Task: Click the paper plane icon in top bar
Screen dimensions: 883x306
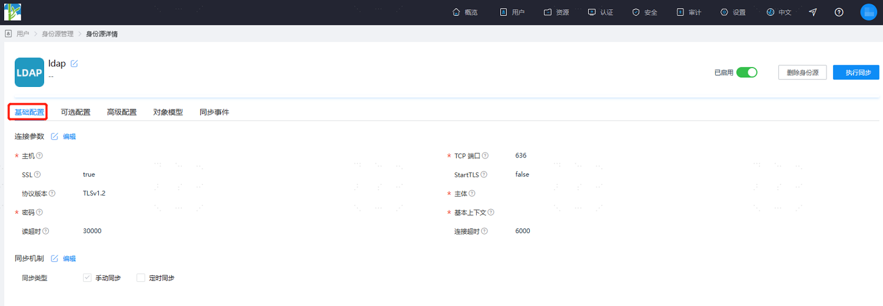Action: (813, 12)
